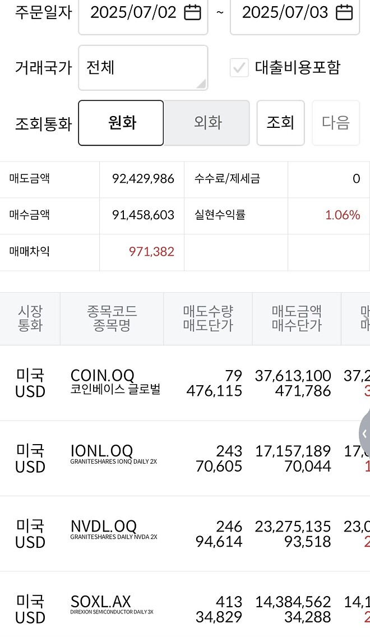Select the COIN.OQ 코인베이스 글로벌 row
The image size is (370, 637).
pos(185,383)
